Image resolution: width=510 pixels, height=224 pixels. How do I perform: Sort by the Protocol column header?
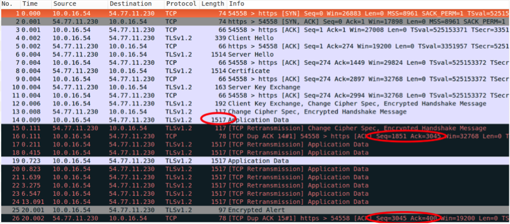pos(182,4)
